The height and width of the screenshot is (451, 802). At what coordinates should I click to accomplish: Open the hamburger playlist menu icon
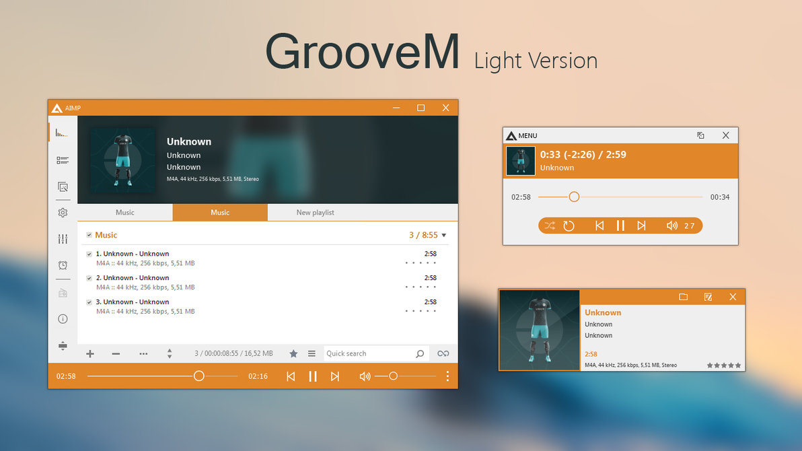312,354
